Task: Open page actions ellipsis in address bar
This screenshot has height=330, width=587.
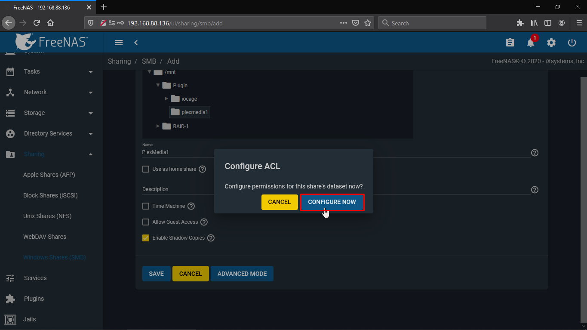Action: click(x=344, y=23)
